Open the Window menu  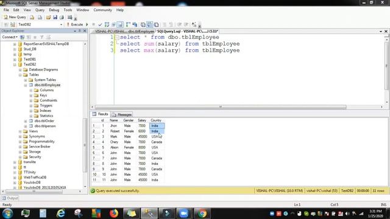click(83, 10)
